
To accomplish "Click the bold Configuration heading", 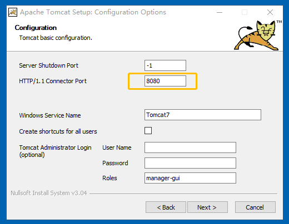I will pyautogui.click(x=36, y=28).
